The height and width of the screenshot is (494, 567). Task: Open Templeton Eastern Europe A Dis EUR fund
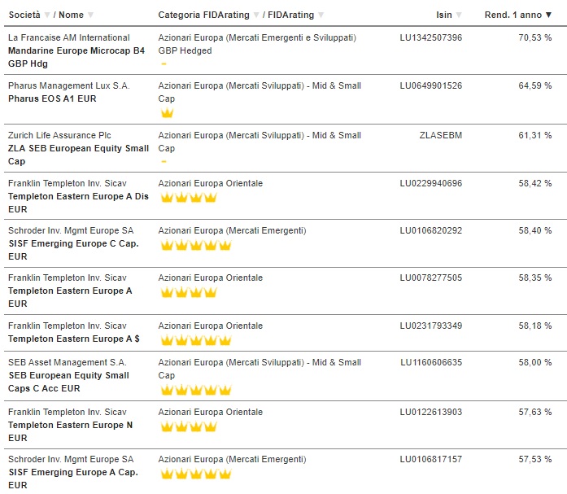[78, 203]
